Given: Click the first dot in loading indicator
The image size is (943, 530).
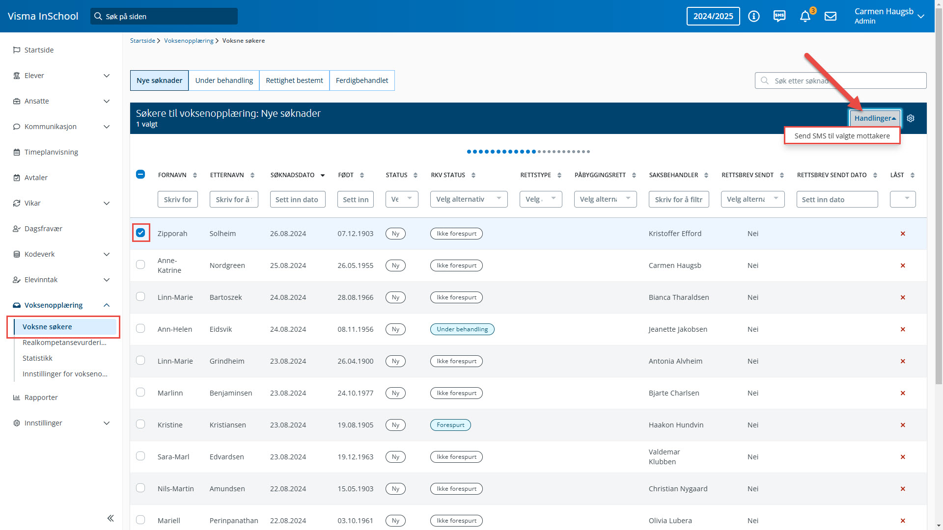Looking at the screenshot, I should (x=469, y=152).
